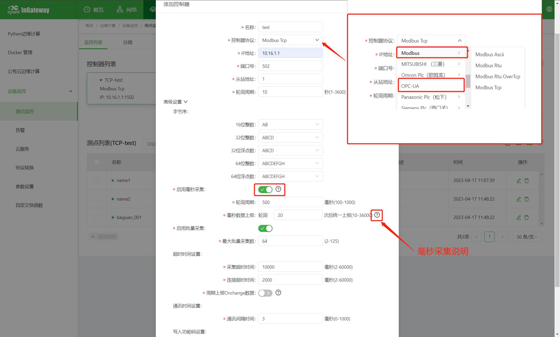Tick checkbox for name1 measuring point

97,180
